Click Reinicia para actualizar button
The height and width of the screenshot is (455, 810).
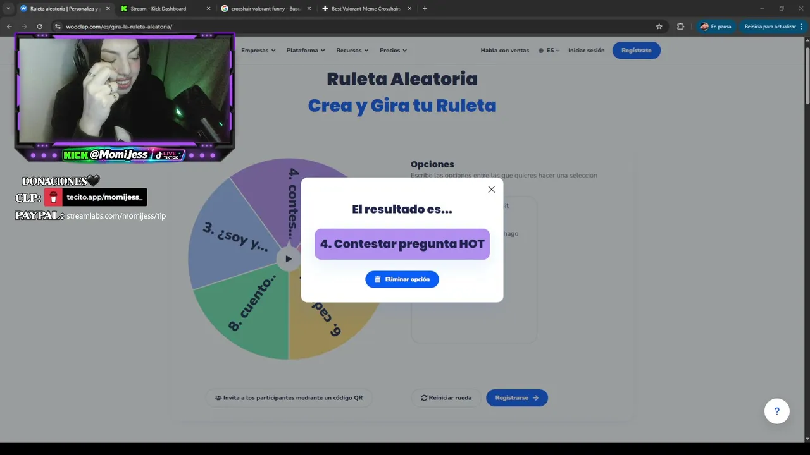pos(773,27)
